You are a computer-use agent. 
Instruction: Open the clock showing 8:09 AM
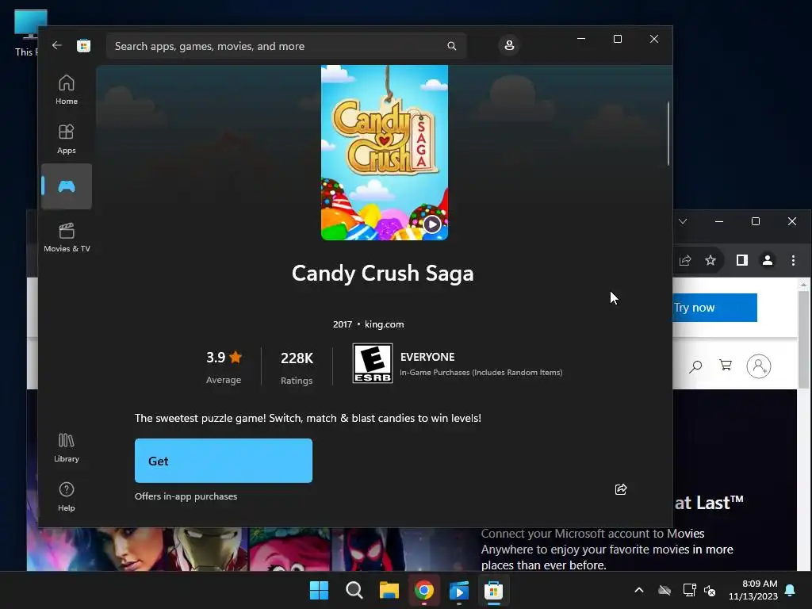click(753, 590)
